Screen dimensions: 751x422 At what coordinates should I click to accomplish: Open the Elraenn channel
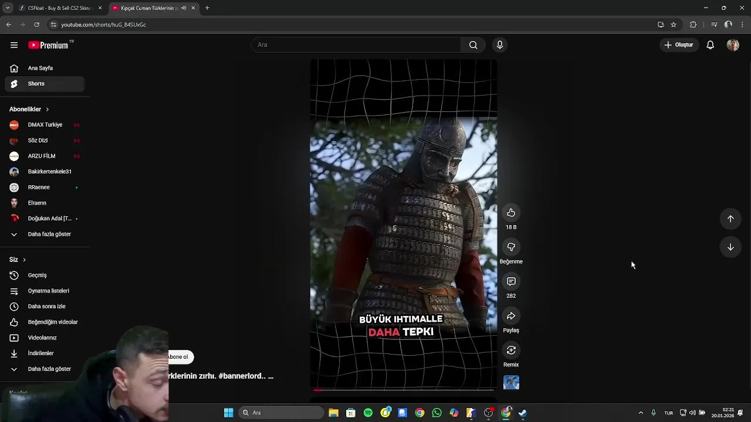pos(45,203)
